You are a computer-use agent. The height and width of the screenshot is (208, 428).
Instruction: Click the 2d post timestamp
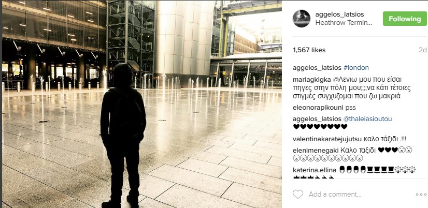[x=422, y=50]
